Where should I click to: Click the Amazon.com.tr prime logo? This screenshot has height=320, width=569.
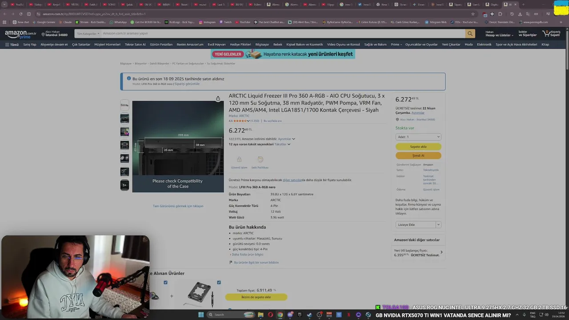[x=20, y=34]
